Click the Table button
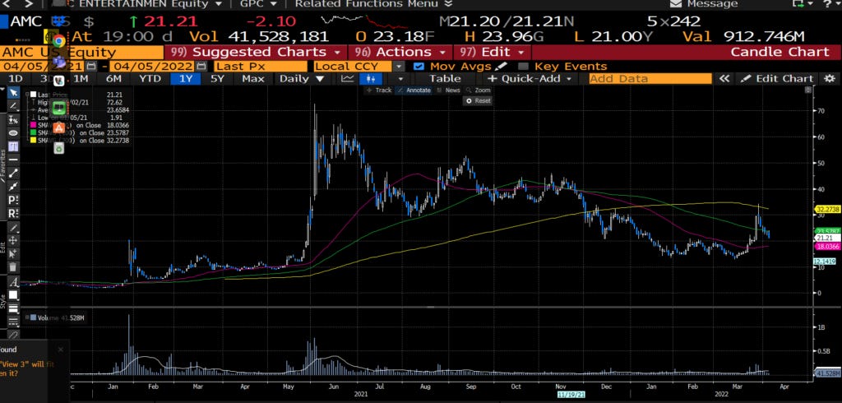This screenshot has height=403, width=842. click(445, 78)
